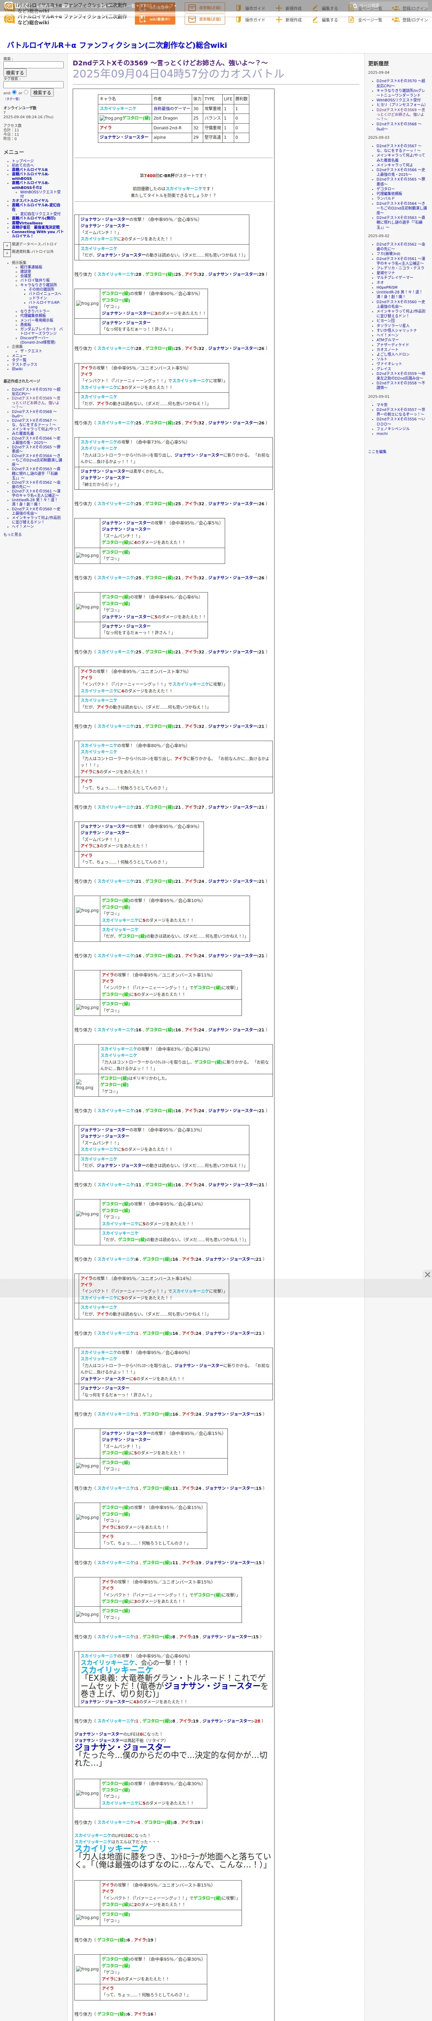432x2021 pixels.
Task: Open HopePRISM in update history
Action: point(387,287)
